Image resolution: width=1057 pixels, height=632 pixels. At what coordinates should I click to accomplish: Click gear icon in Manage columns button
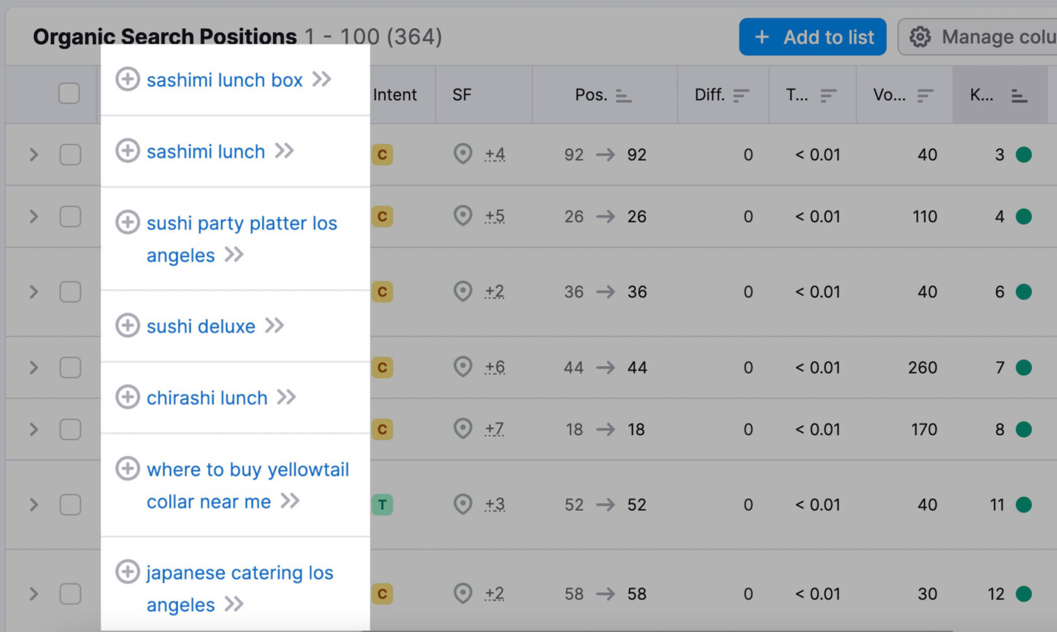click(x=920, y=37)
